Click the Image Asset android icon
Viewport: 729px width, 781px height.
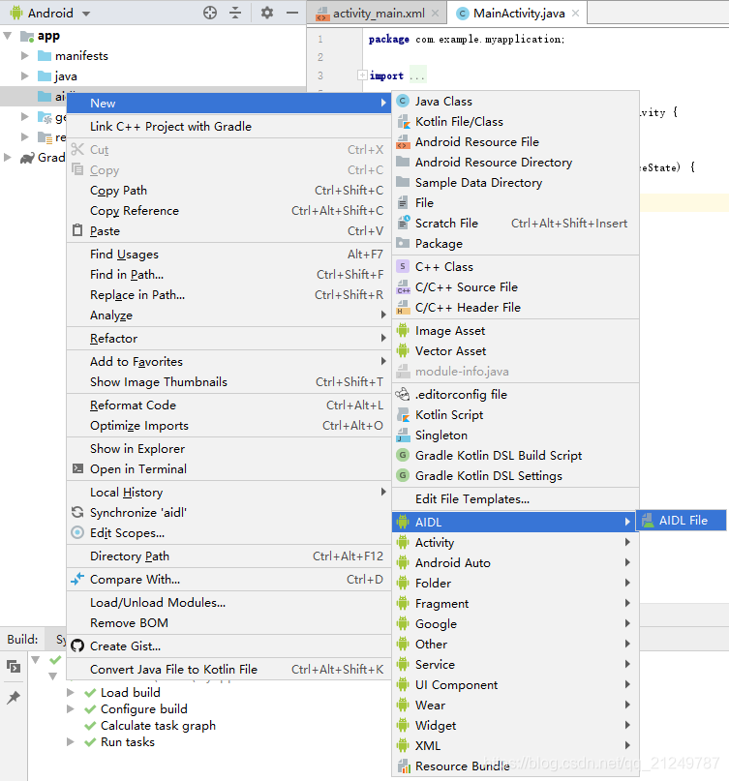pyautogui.click(x=403, y=331)
